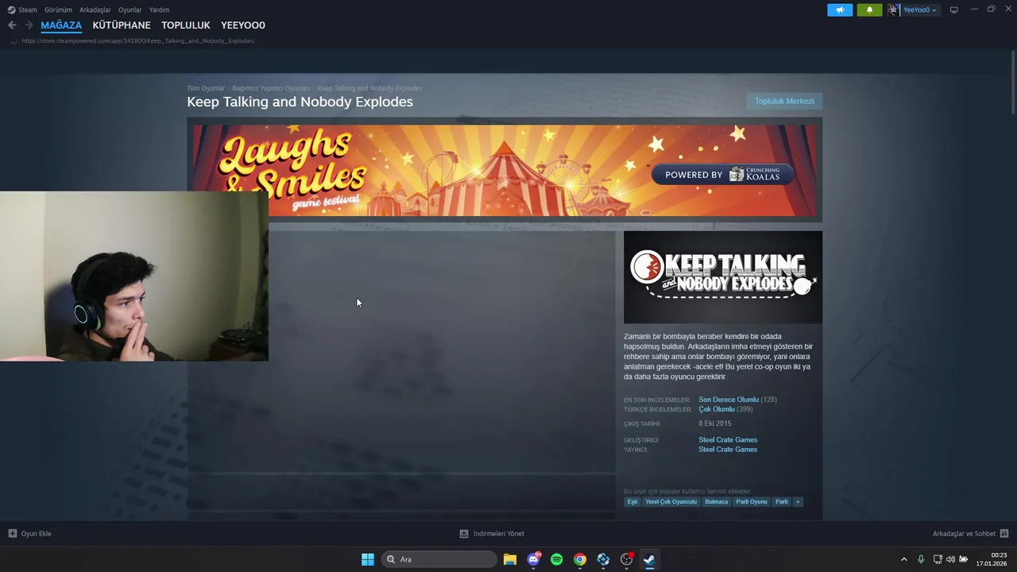Click the 8 Eki 2015 release date
The width and height of the screenshot is (1017, 572).
[715, 423]
